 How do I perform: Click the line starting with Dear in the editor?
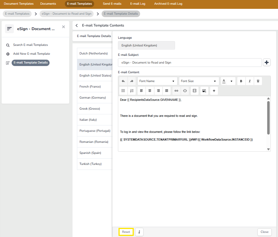(x=151, y=100)
